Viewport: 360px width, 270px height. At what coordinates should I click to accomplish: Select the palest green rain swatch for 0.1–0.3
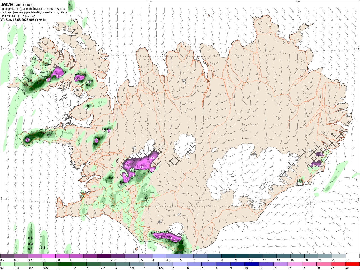pyautogui.click(x=7, y=264)
